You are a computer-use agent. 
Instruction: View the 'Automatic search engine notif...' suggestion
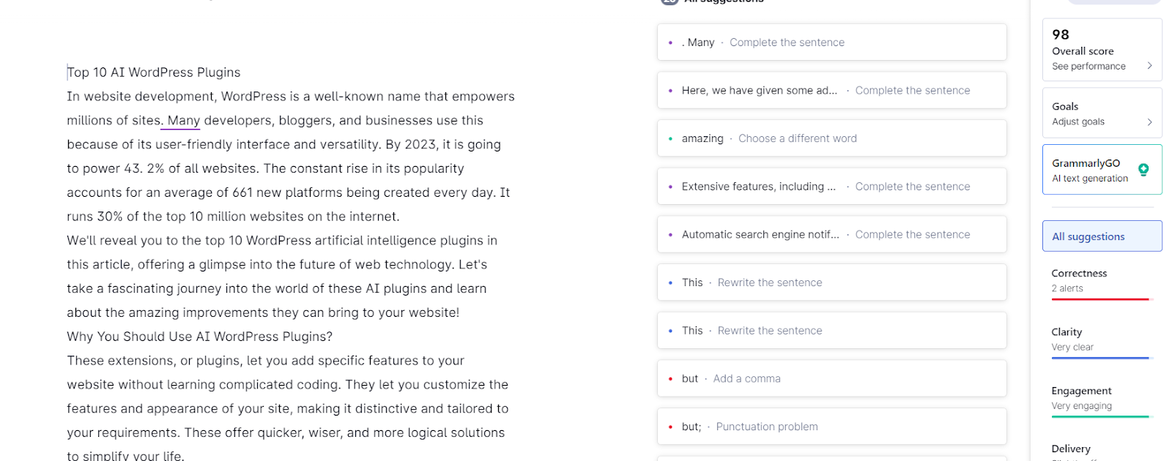click(x=831, y=235)
